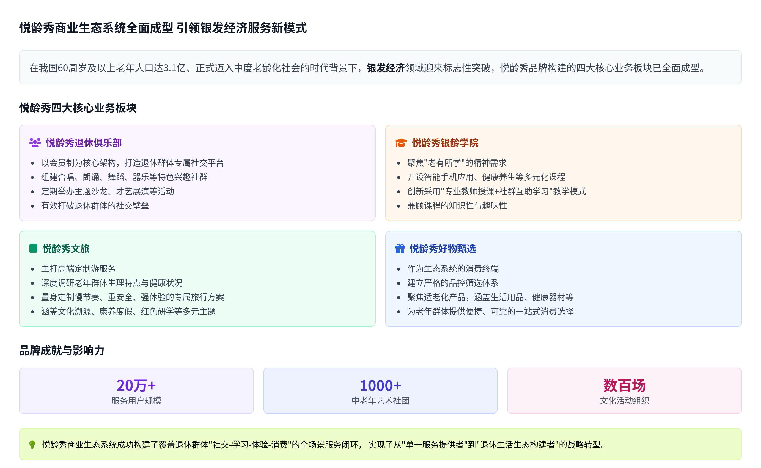
Task: Click the green lightbulb icon in summary
Action: tap(32, 445)
